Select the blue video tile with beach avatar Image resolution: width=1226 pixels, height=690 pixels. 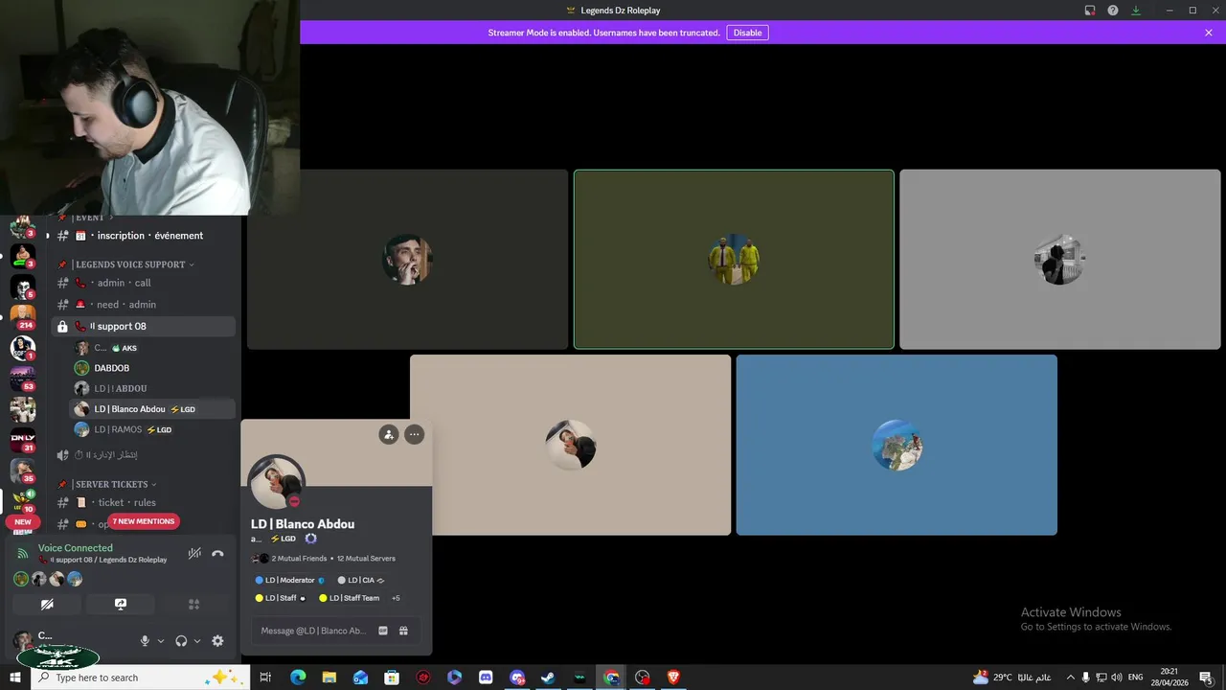click(897, 445)
